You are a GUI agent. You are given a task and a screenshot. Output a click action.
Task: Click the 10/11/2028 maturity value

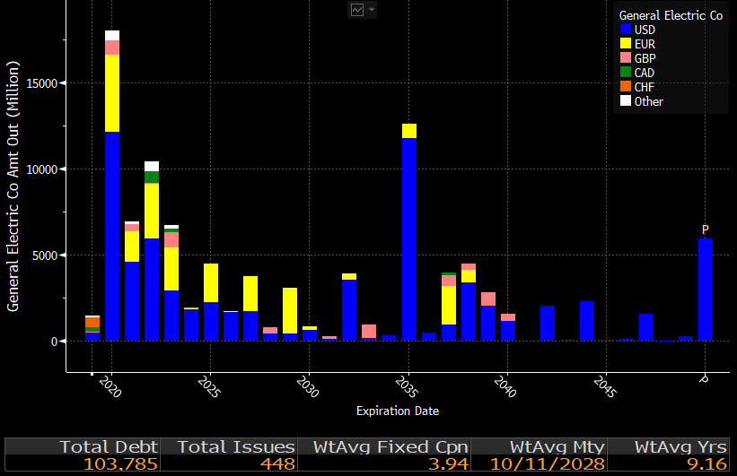547,463
